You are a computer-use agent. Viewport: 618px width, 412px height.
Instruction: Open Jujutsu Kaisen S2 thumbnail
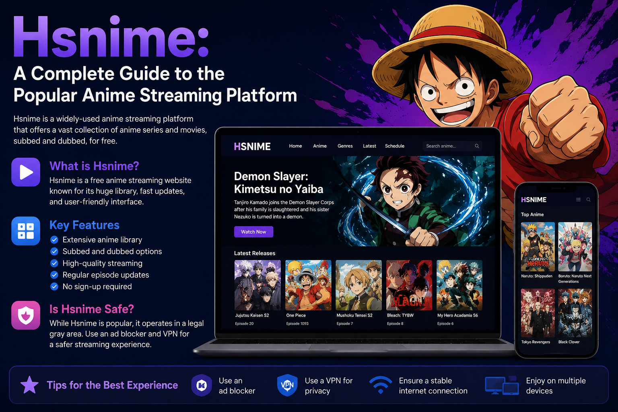click(257, 285)
